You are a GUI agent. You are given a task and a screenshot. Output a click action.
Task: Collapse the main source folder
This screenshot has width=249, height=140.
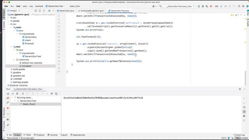point(11,27)
